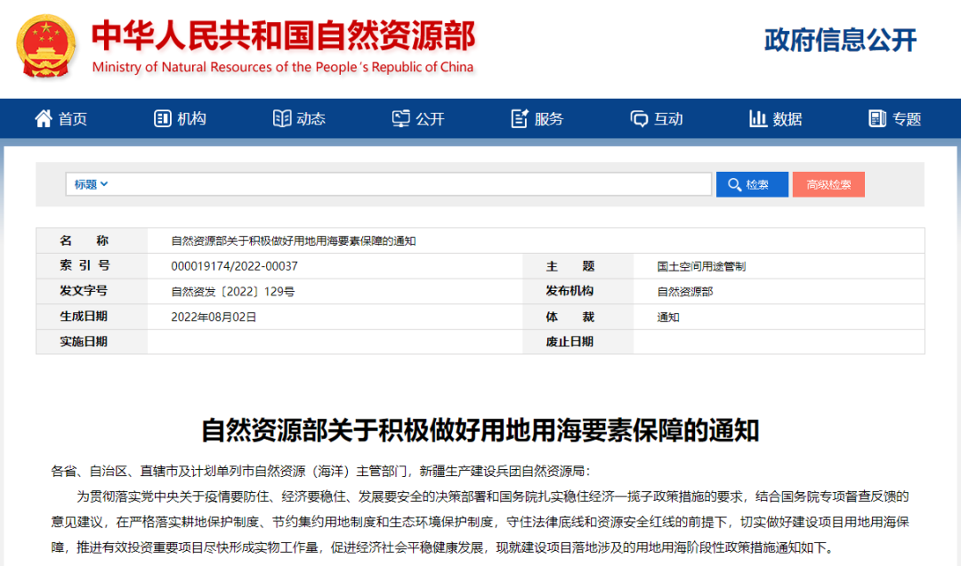Click the 机构 organization icon
961x566 pixels.
pyautogui.click(x=162, y=118)
